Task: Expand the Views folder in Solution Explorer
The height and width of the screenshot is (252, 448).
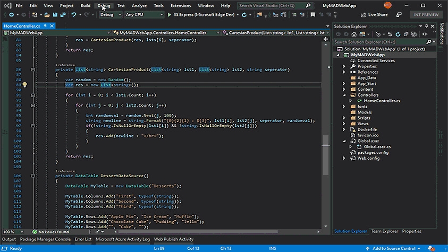Action: (x=344, y=124)
